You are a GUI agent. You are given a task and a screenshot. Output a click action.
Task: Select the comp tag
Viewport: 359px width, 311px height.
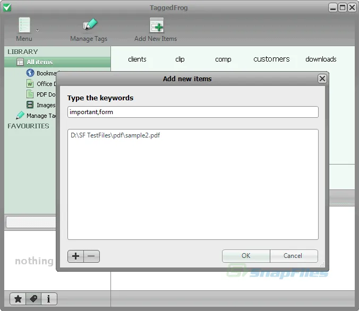point(223,59)
